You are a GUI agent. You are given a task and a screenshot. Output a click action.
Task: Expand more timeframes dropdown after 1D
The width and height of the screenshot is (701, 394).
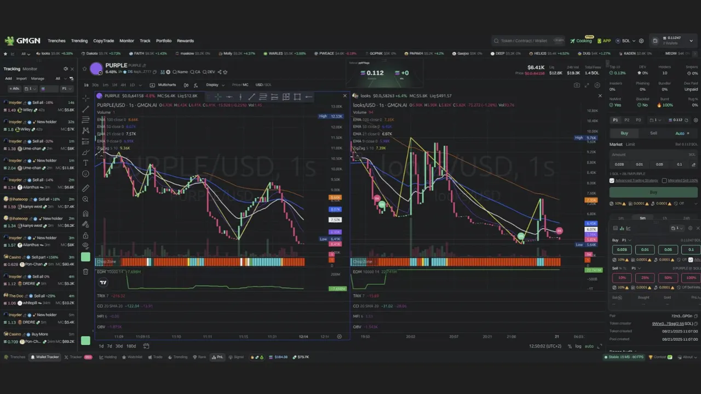[140, 85]
